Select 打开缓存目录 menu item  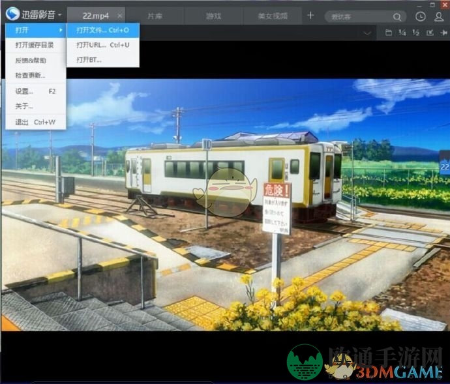pos(36,45)
